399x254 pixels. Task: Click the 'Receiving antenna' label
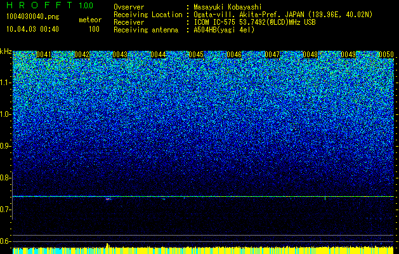coord(146,30)
